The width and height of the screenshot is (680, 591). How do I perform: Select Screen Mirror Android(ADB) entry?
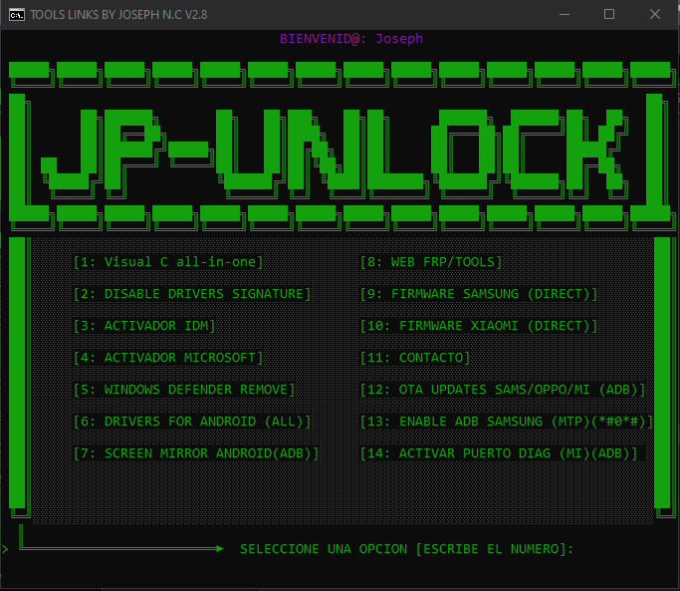196,453
